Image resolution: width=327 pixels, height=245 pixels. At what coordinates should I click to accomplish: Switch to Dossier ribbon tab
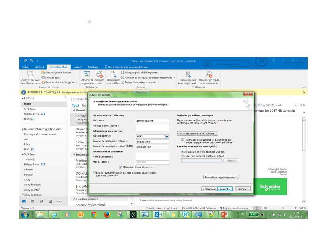[78, 67]
